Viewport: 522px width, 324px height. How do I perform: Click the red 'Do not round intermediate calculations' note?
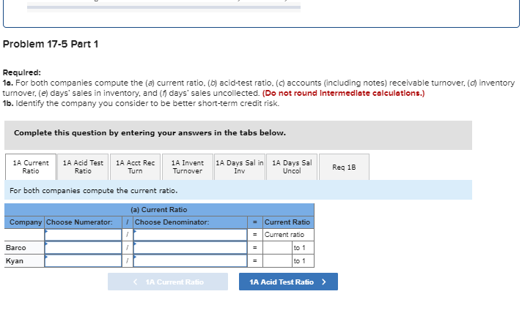point(344,93)
